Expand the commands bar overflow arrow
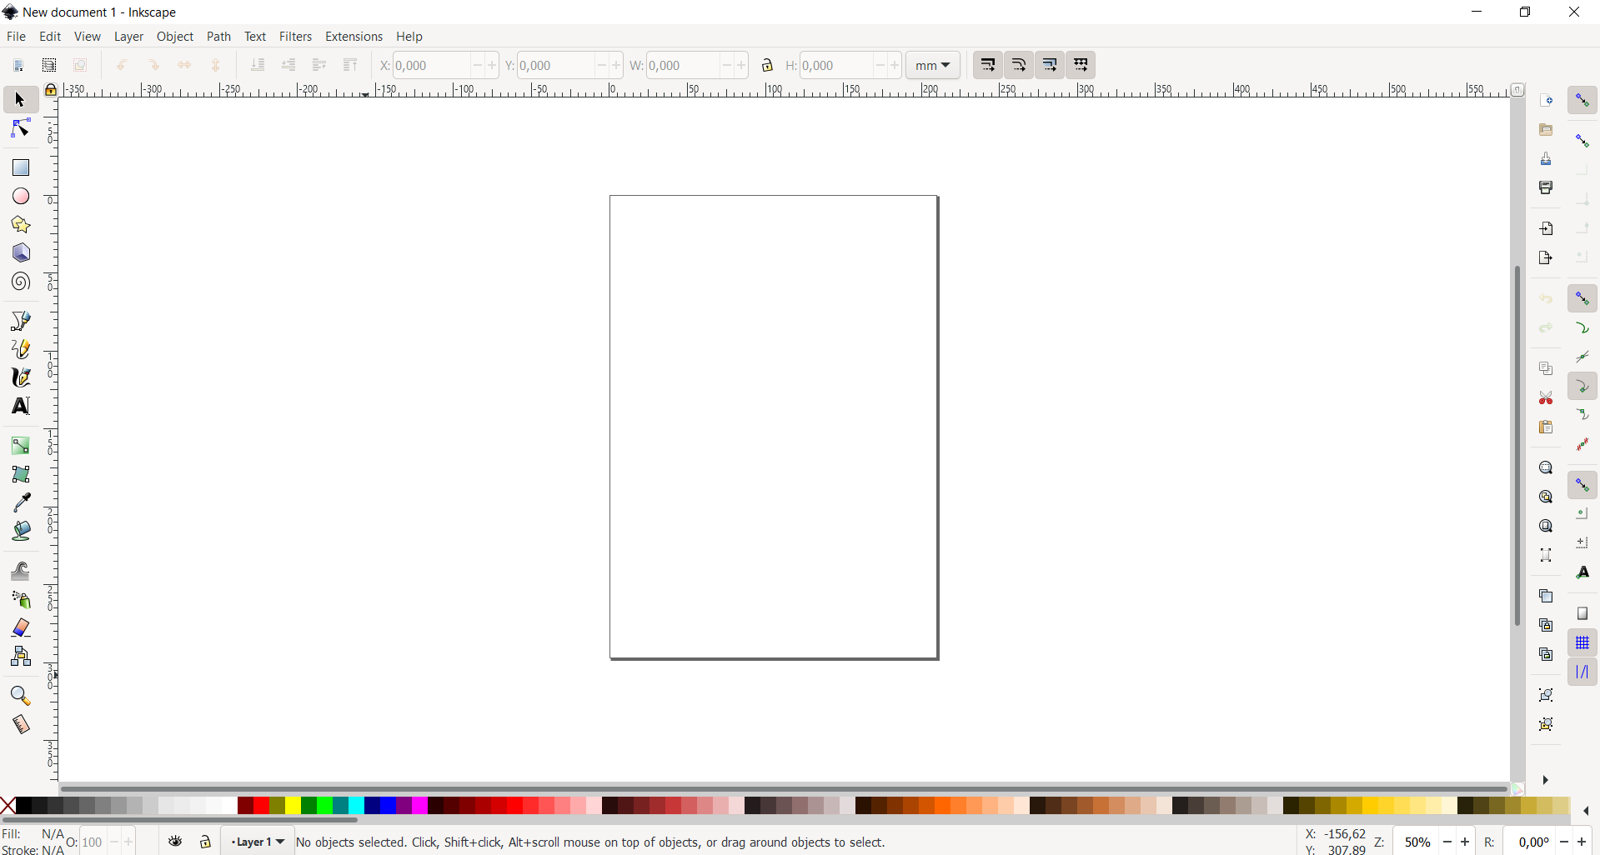This screenshot has height=855, width=1600. point(1546,780)
